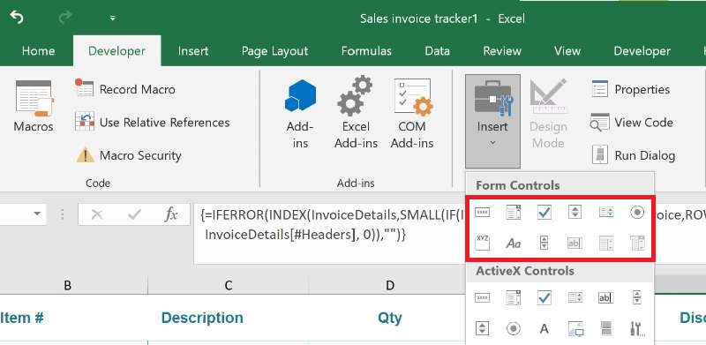Screen dimensions: 706x345
Task: Switch to the Page Layout tab
Action: pos(274,51)
